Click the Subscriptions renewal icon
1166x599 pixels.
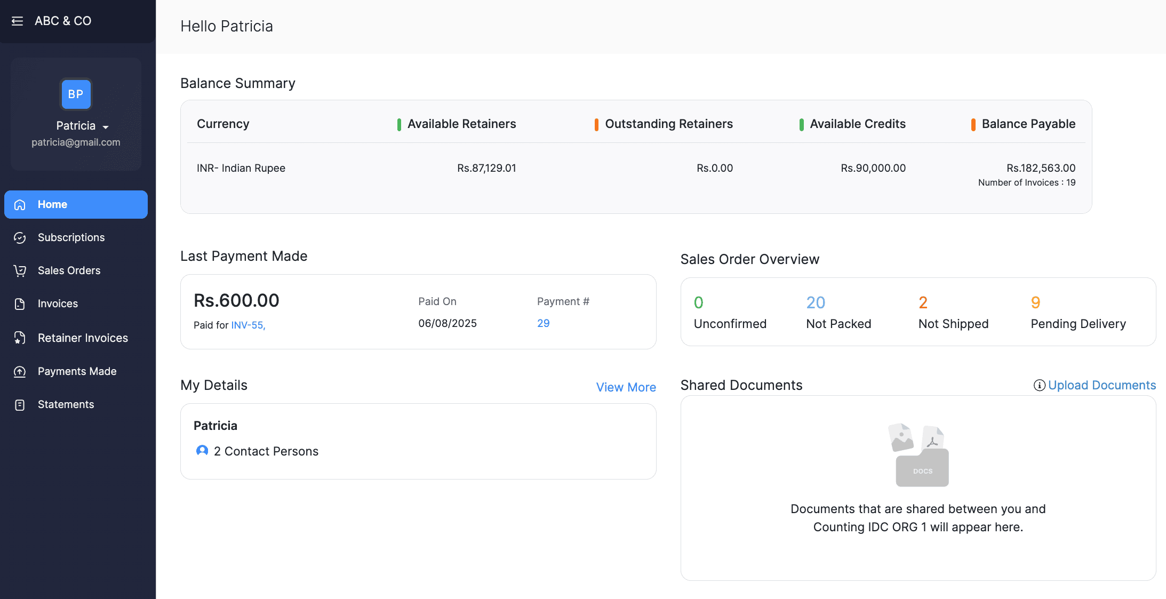20,238
